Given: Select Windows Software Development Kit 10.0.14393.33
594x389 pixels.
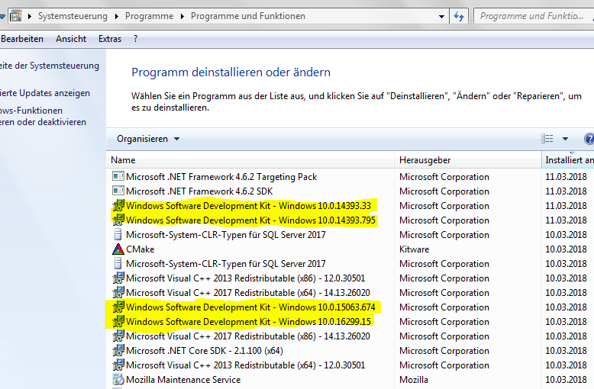Looking at the screenshot, I should point(248,205).
